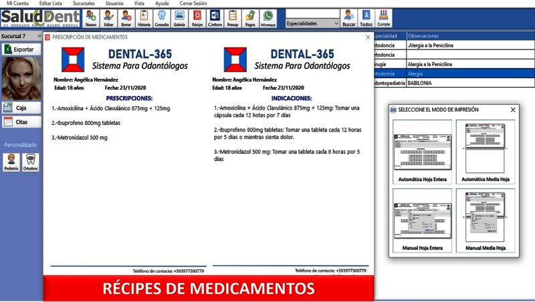Select Automática Media Hoja print mode
Viewport: 535px width, 302px height.
(486, 152)
